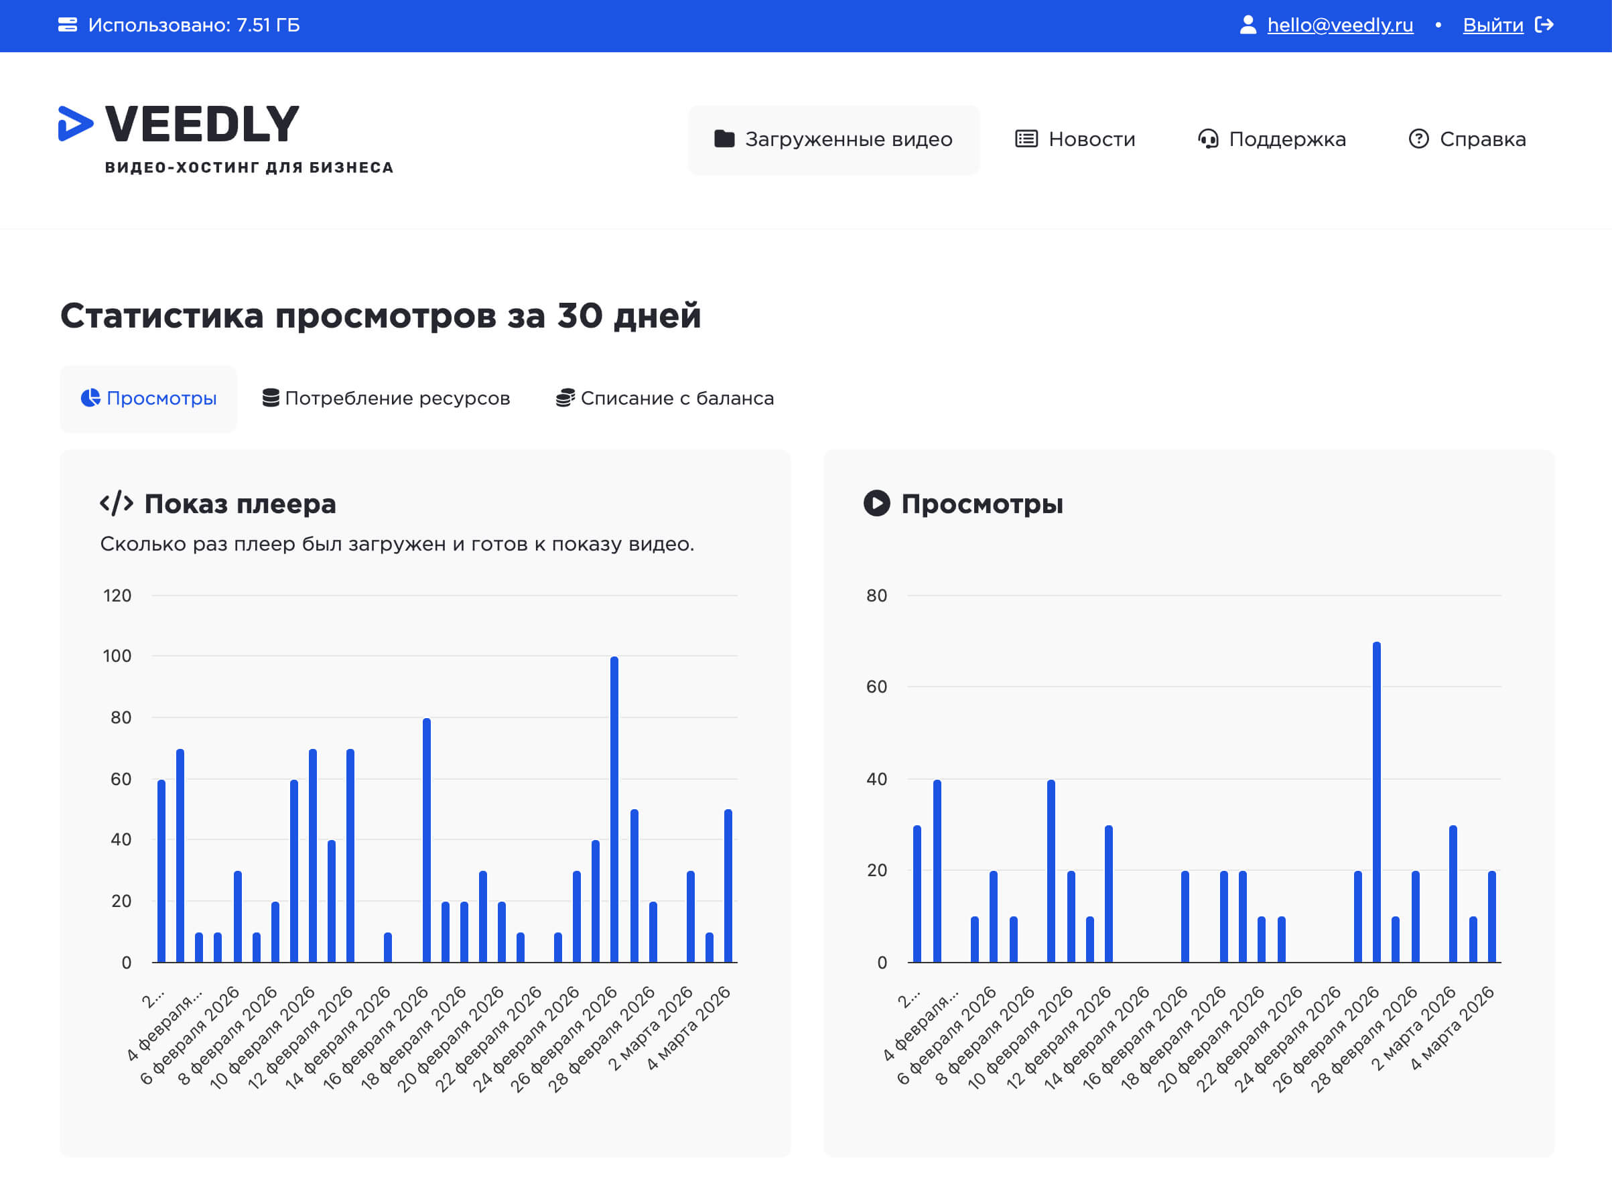Click the headset icon for Поддержка
1612x1187 pixels.
(x=1209, y=139)
